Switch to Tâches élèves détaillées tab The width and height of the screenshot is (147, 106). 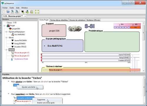click(x=59, y=20)
